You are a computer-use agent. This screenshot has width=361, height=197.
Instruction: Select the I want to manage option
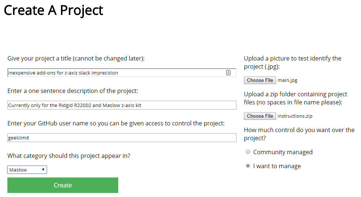(248, 166)
